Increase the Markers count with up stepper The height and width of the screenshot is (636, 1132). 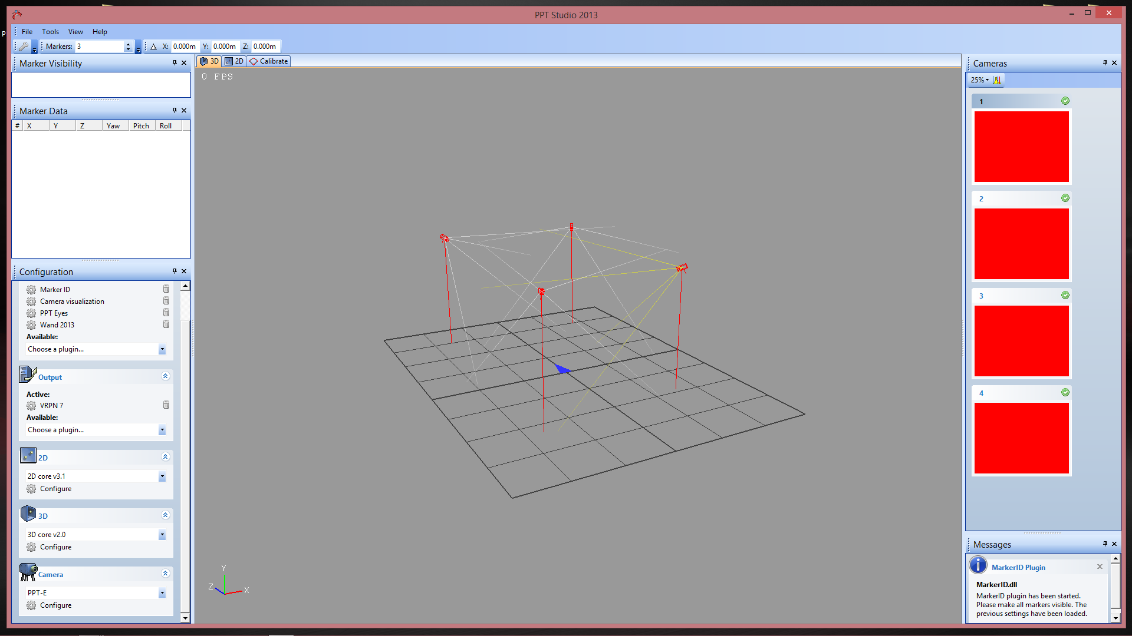click(x=128, y=44)
